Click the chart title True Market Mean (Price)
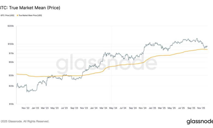The height and width of the screenshot is (128, 213). (30, 8)
